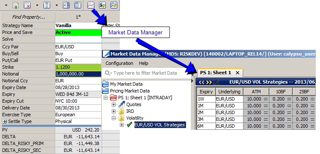The width and height of the screenshot is (320, 154).
Task: Click the Volatility folder icon
Action: 121,118
